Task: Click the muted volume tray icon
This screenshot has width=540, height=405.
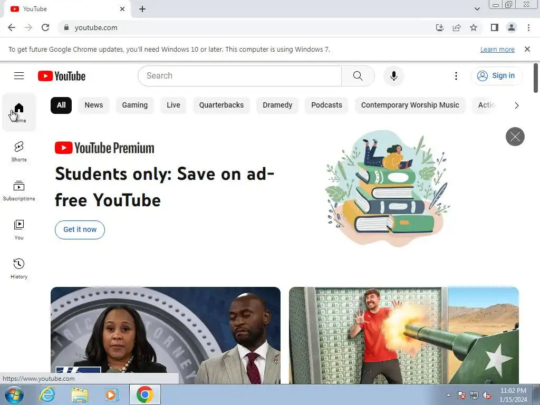Action: pos(487,396)
